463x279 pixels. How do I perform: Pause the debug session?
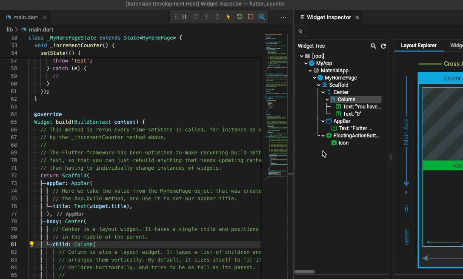pos(184,17)
